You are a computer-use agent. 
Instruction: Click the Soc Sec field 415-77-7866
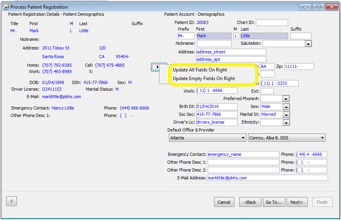[x=217, y=115]
